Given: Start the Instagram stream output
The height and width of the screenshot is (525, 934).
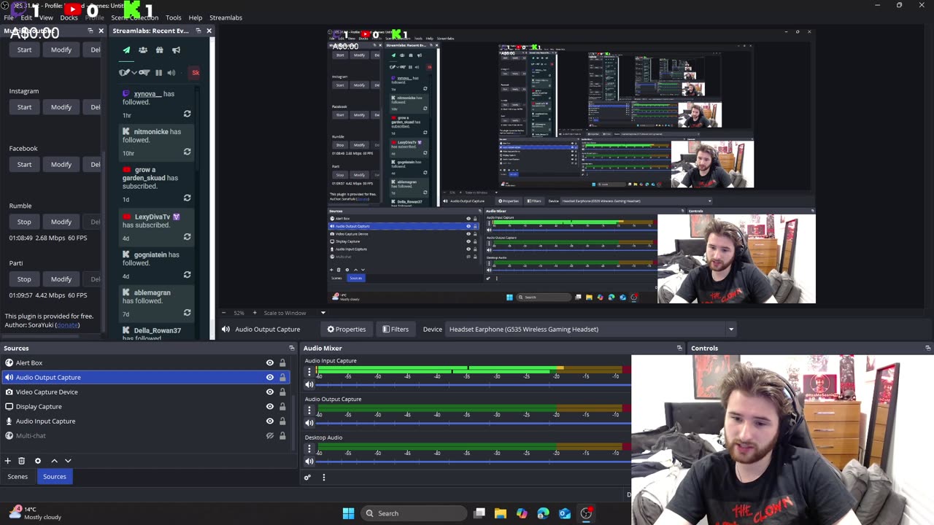Looking at the screenshot, I should (x=24, y=107).
